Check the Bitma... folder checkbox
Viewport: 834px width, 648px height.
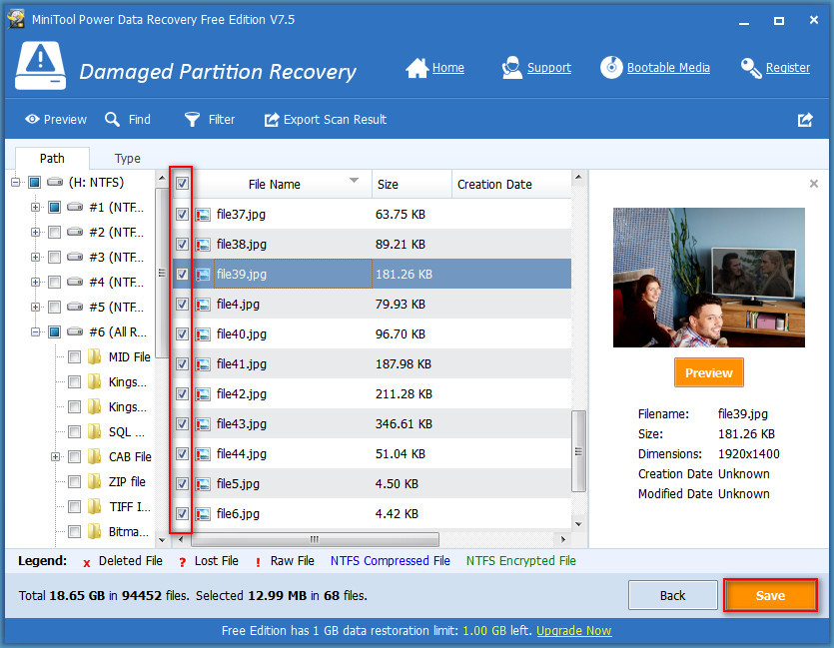tap(75, 531)
